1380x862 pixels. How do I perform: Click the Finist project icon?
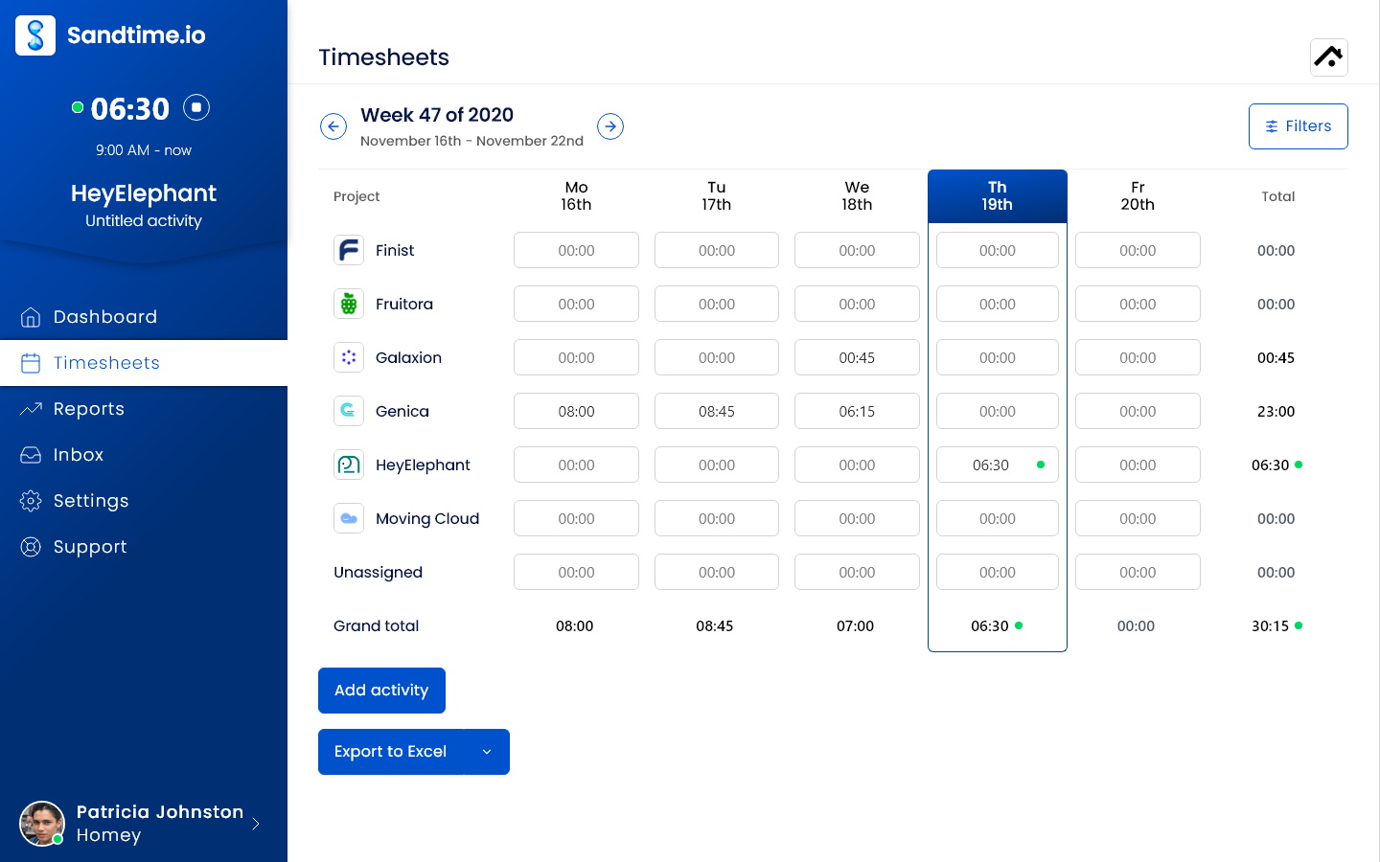[x=349, y=250]
